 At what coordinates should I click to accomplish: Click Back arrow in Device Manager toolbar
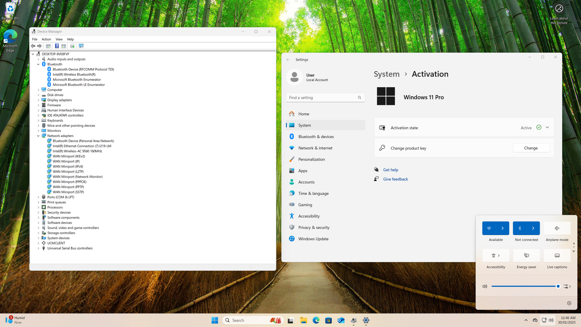click(33, 46)
